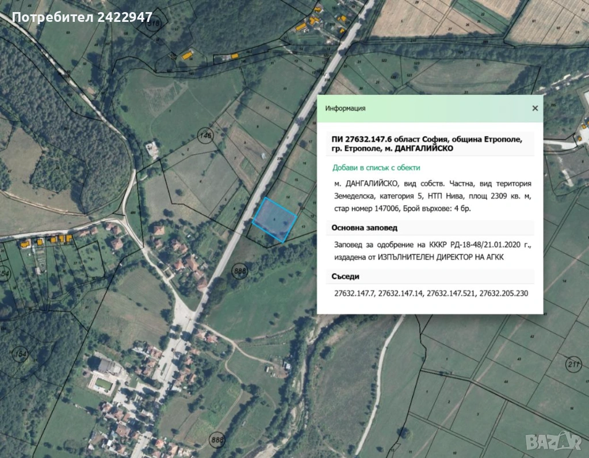The width and height of the screenshot is (589, 458).
Task: Click circled 888 marker at bottom edge
Action: pos(216,438)
